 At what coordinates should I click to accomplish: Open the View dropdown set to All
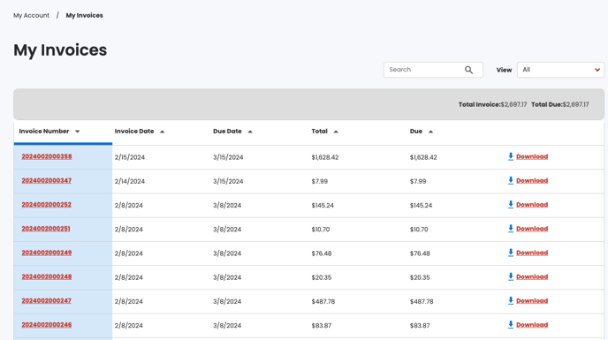click(560, 70)
